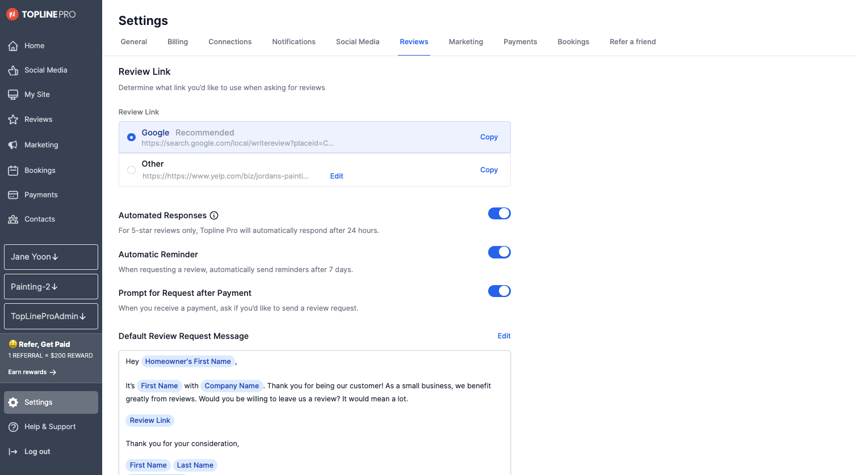
Task: Open the Payments settings tab
Action: point(521,42)
